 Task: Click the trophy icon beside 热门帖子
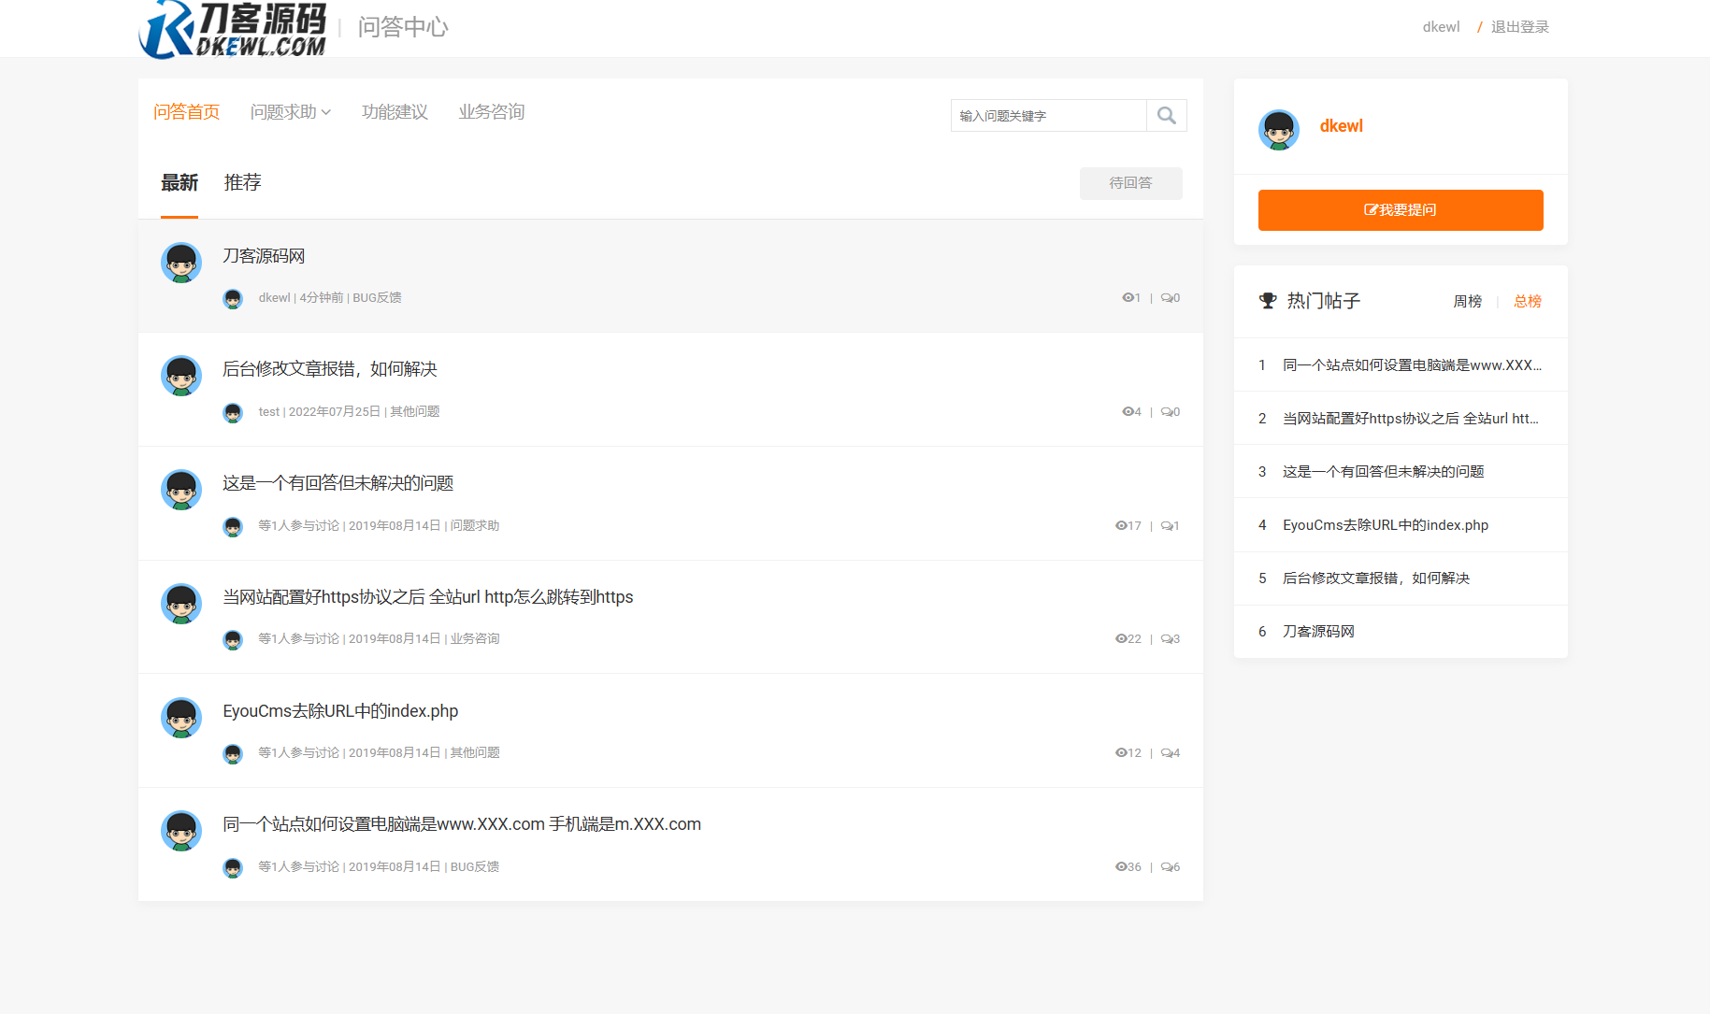click(1268, 301)
